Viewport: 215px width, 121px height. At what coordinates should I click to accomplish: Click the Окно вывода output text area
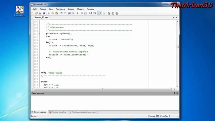[105, 103]
